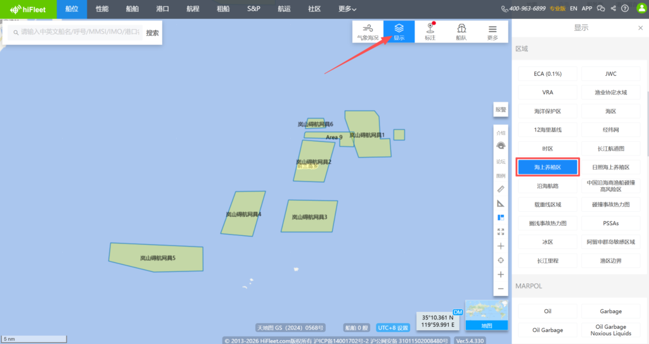Turn on the 12海里基线 layer

(x=548, y=130)
